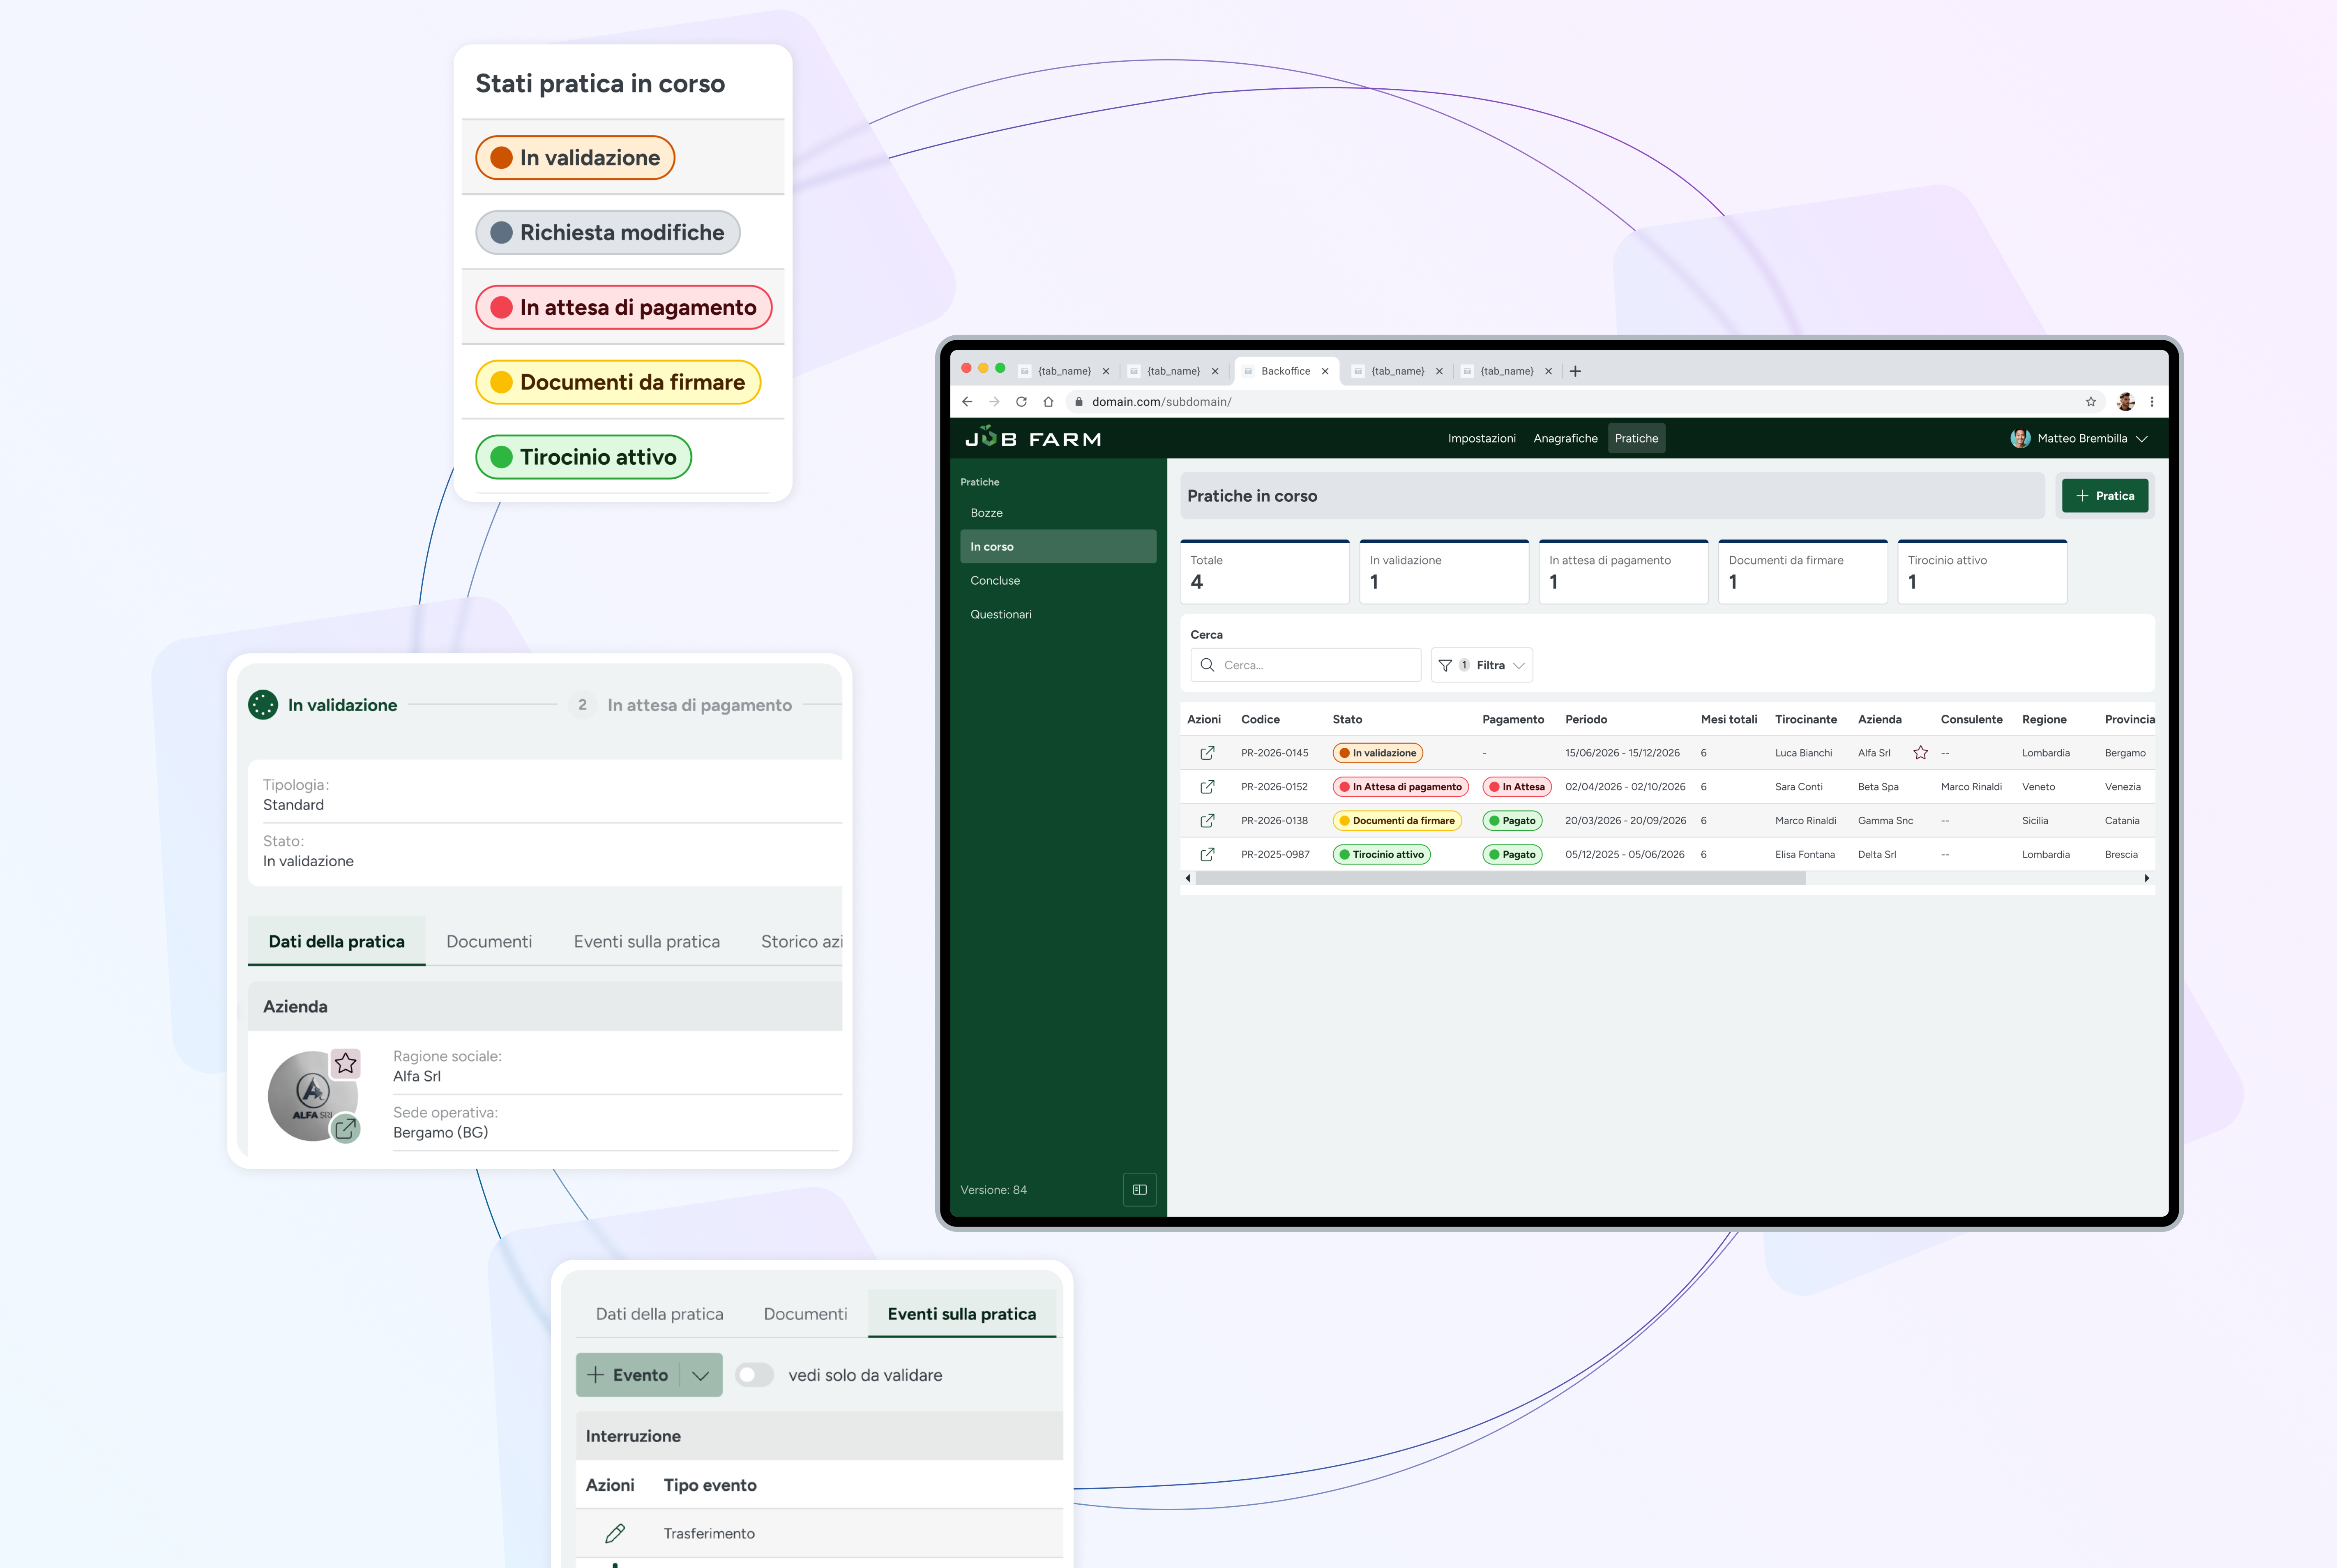
Task: Open the PR-2026-0152 practice via its action icon
Action: point(1207,787)
